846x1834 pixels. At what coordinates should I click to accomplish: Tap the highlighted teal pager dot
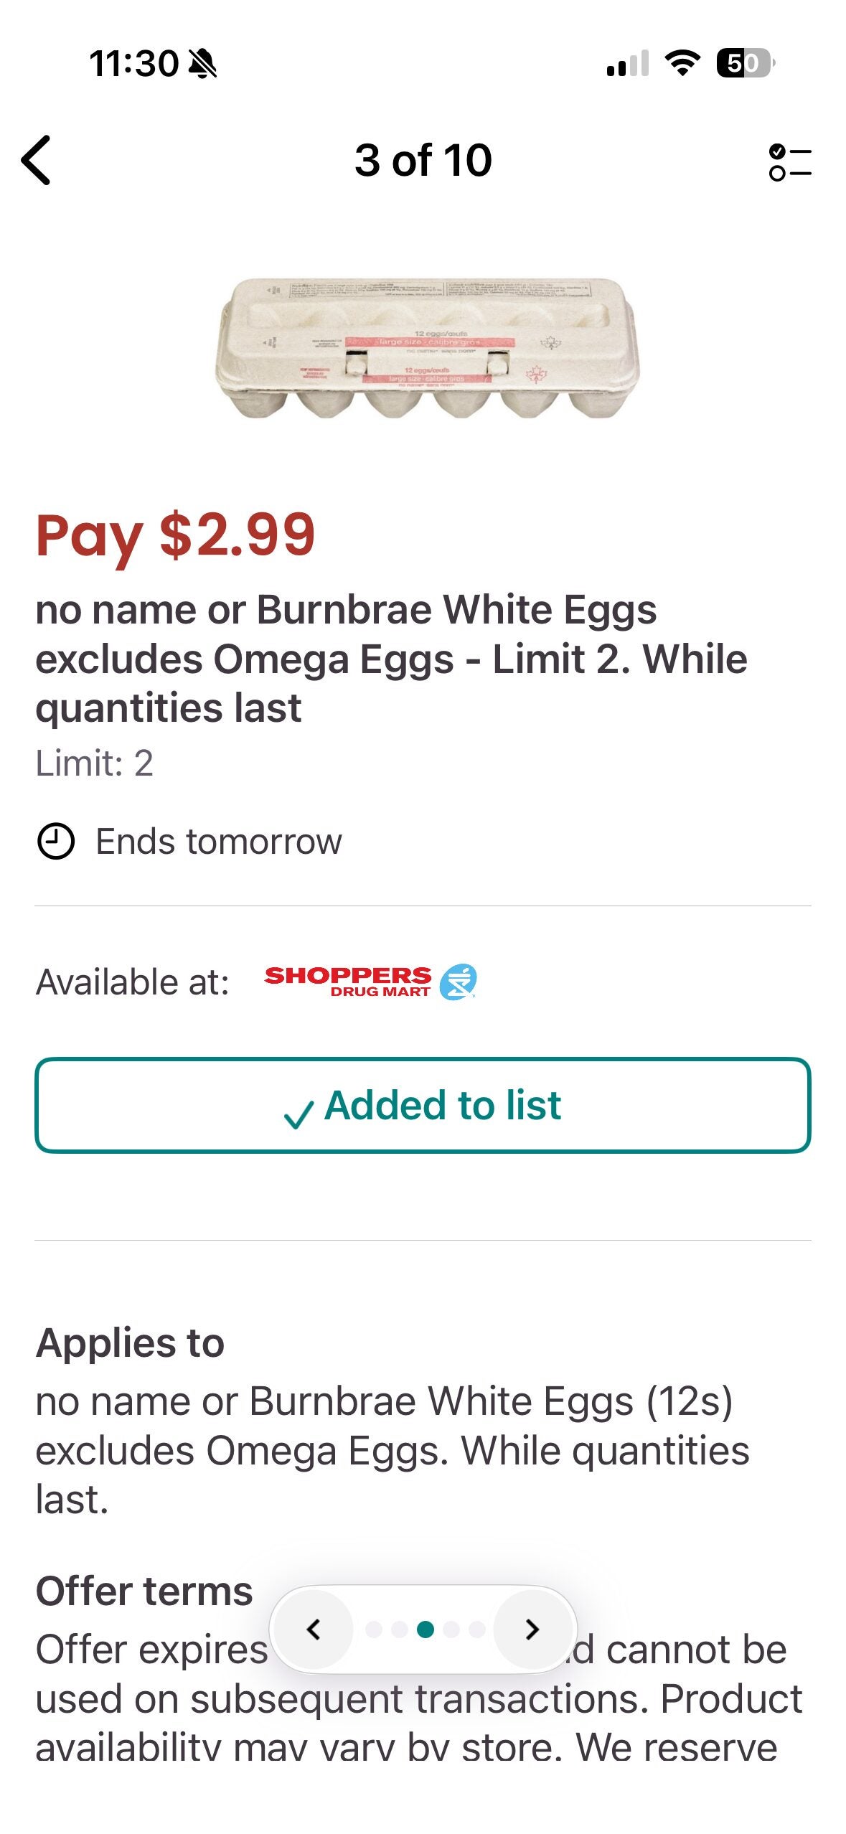coord(426,1630)
